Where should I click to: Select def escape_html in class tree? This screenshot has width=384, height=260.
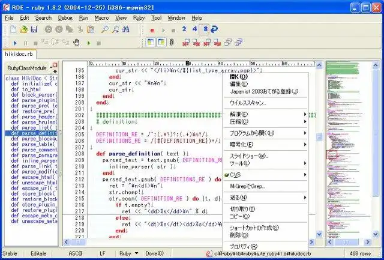click(x=33, y=177)
